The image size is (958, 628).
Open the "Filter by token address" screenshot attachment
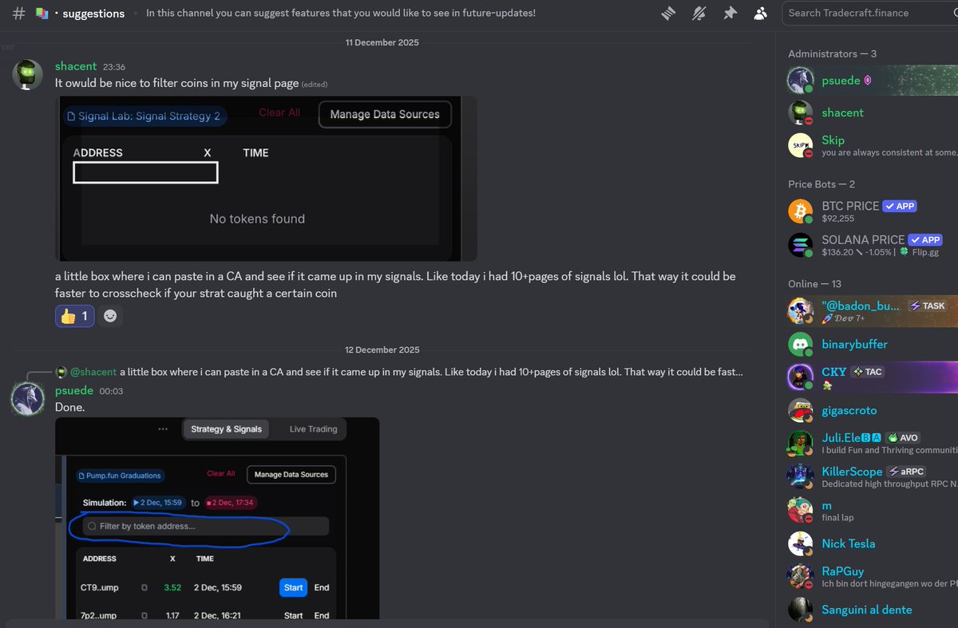pos(217,518)
